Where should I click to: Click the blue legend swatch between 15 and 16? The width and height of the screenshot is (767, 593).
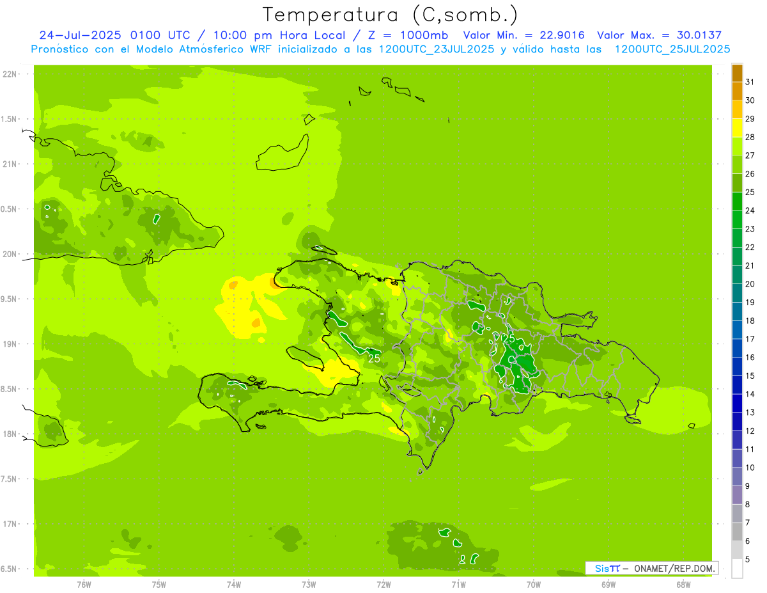tap(737, 367)
